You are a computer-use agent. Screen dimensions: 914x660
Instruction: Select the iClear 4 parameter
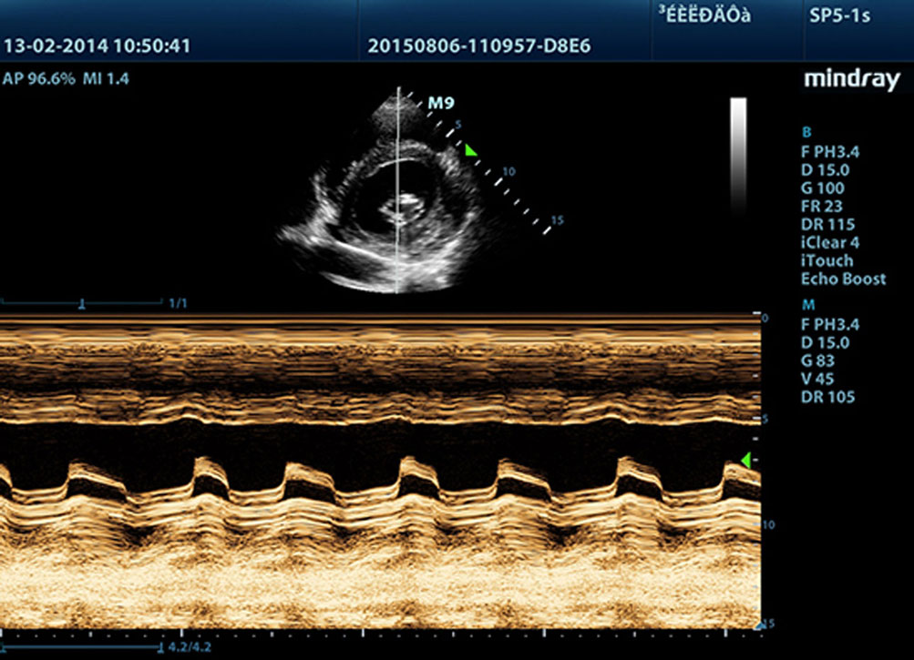tap(830, 243)
